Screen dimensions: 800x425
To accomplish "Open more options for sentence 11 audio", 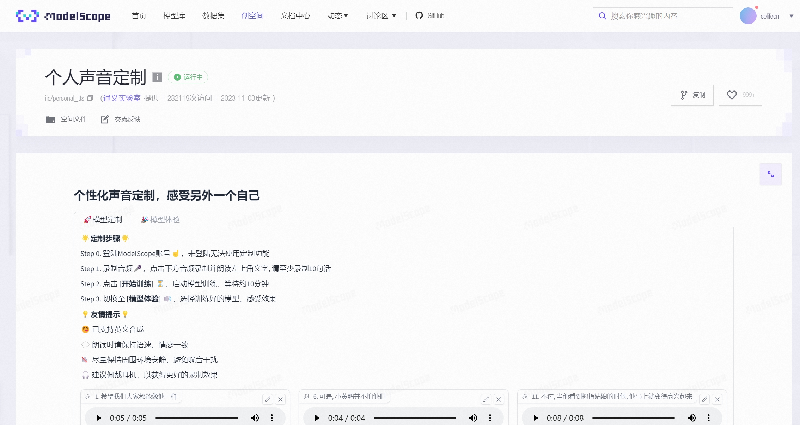I will coord(708,418).
